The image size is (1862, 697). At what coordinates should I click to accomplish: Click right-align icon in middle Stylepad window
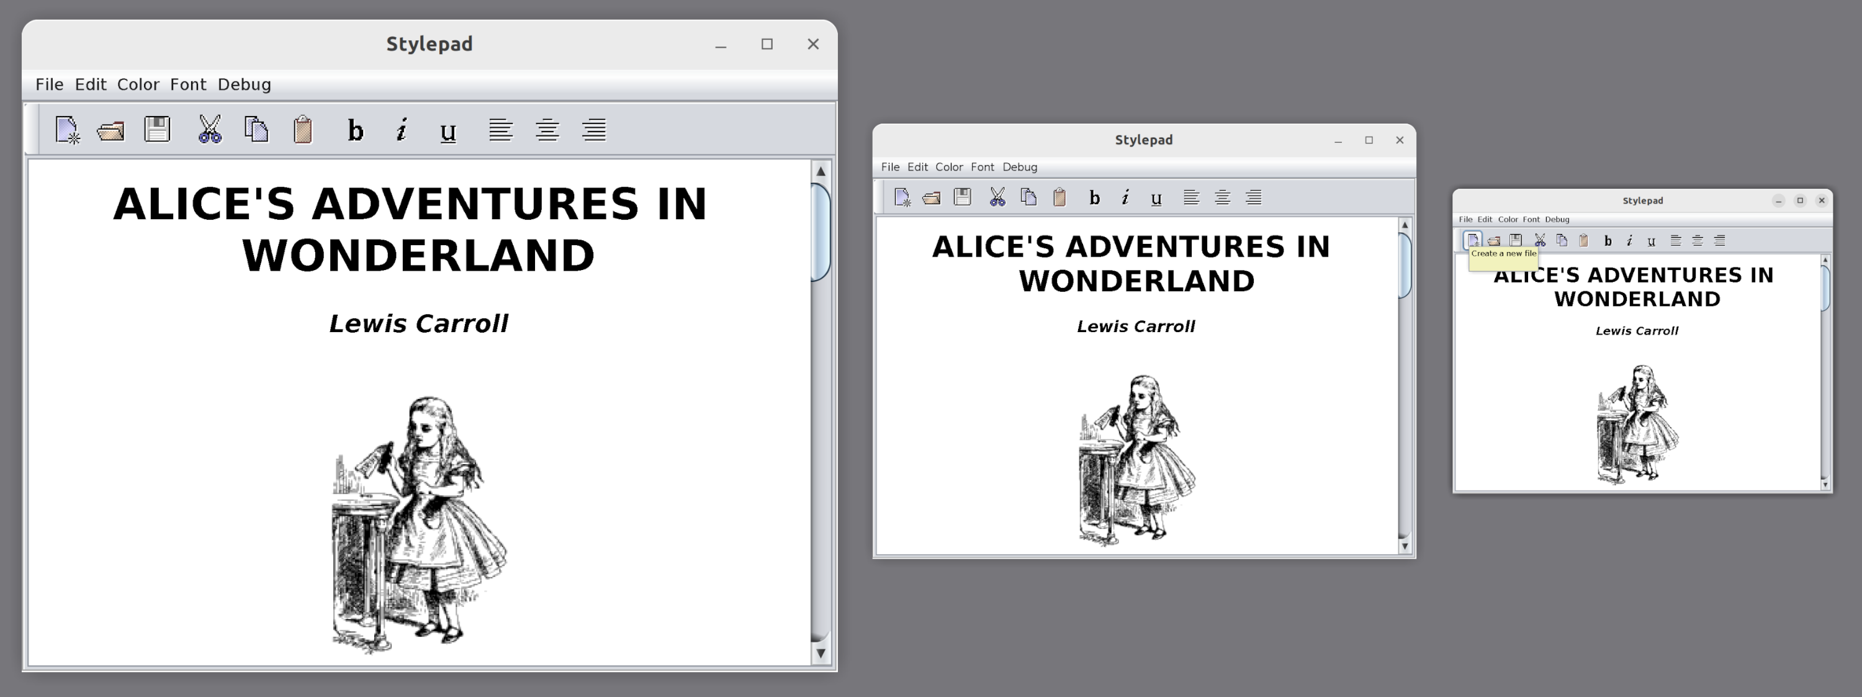coord(1253,197)
